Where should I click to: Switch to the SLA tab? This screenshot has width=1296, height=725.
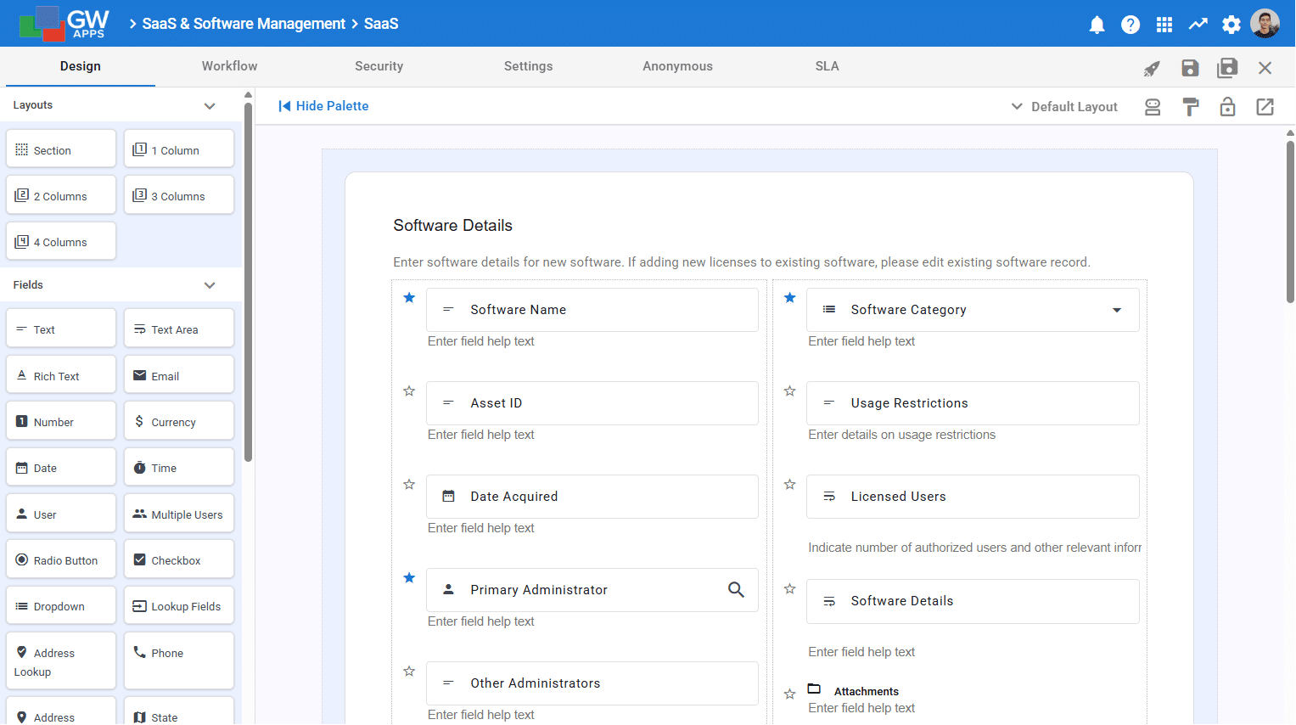(827, 66)
